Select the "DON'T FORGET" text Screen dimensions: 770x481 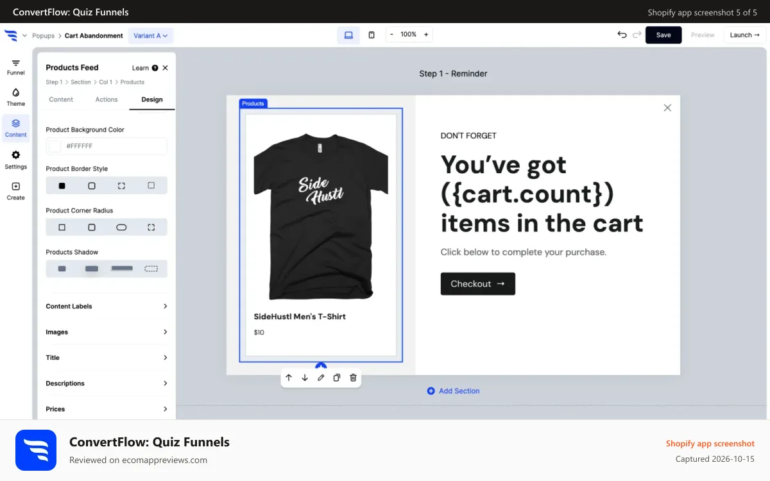pyautogui.click(x=468, y=135)
